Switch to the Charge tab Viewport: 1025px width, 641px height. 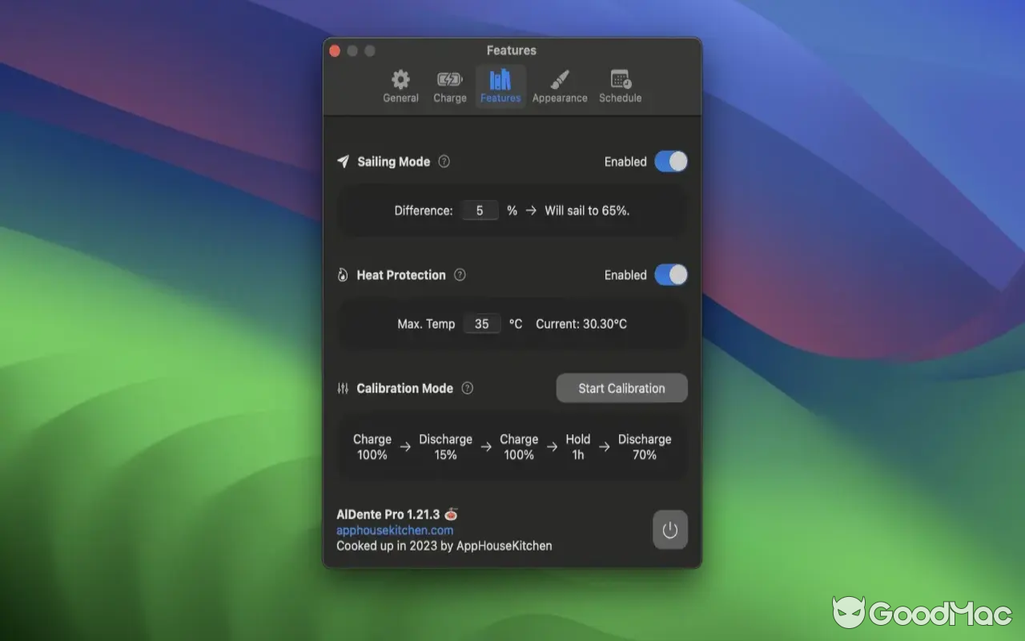click(449, 86)
